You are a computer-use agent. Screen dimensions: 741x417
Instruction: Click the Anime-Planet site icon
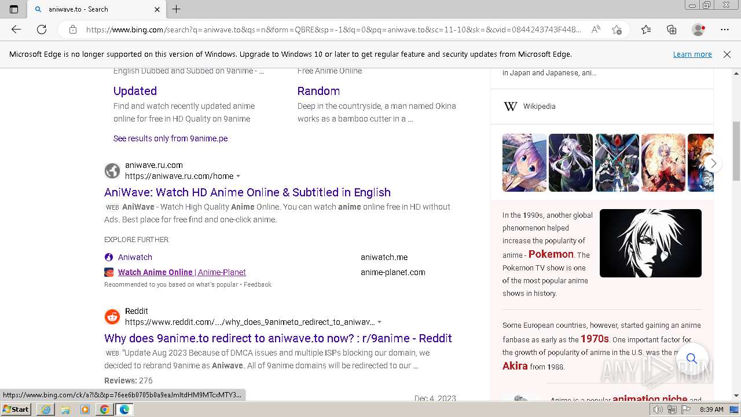pos(109,272)
